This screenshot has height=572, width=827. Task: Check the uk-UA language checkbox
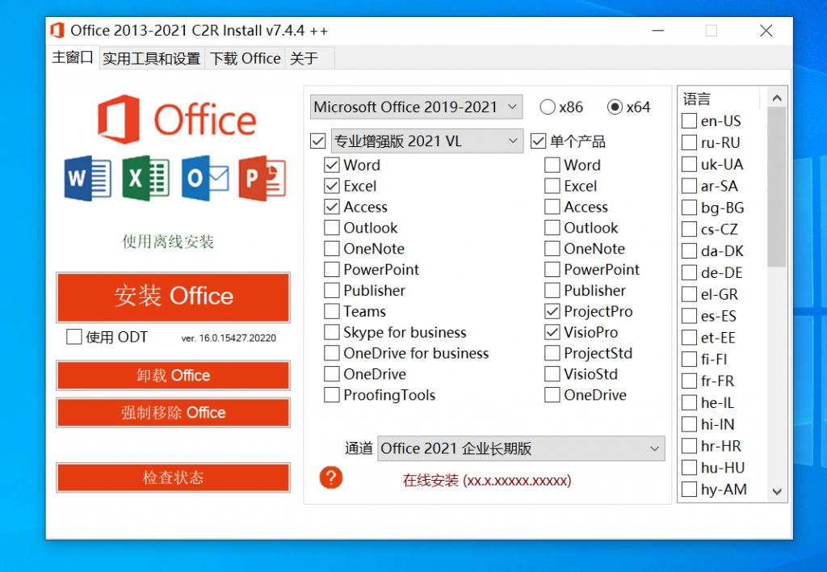[690, 164]
